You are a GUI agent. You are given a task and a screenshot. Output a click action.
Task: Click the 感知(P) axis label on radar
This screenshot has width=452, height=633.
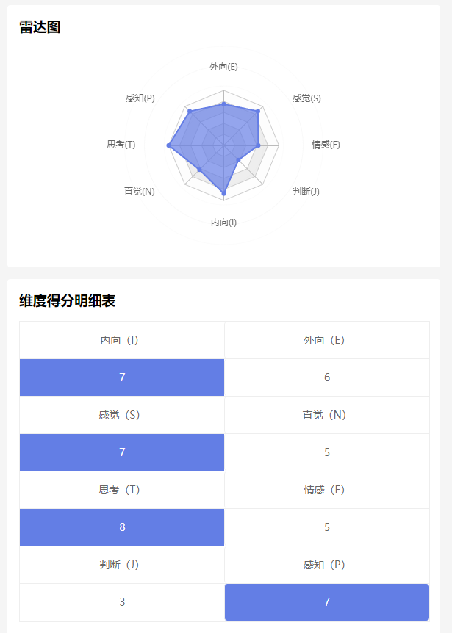140,98
